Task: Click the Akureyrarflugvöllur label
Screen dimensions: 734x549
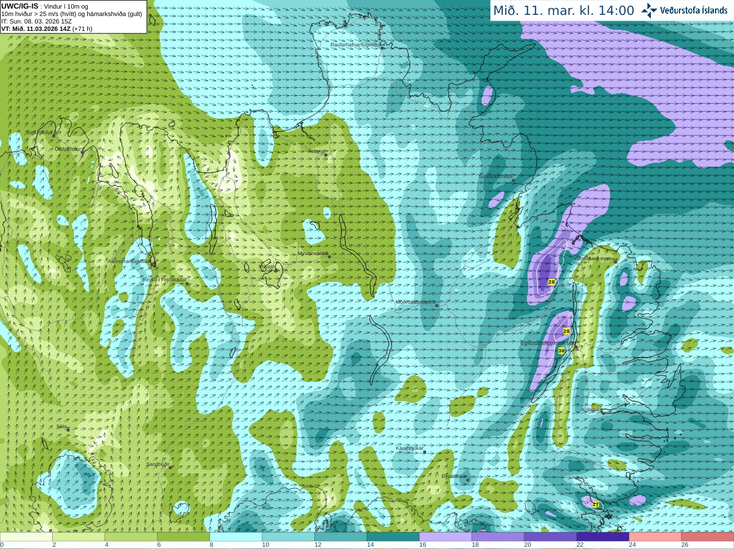Action: (130, 261)
